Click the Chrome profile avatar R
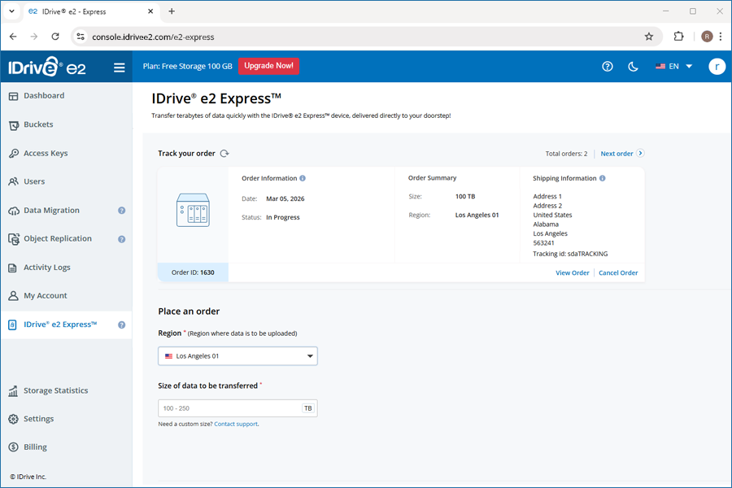This screenshot has height=488, width=732. [707, 37]
